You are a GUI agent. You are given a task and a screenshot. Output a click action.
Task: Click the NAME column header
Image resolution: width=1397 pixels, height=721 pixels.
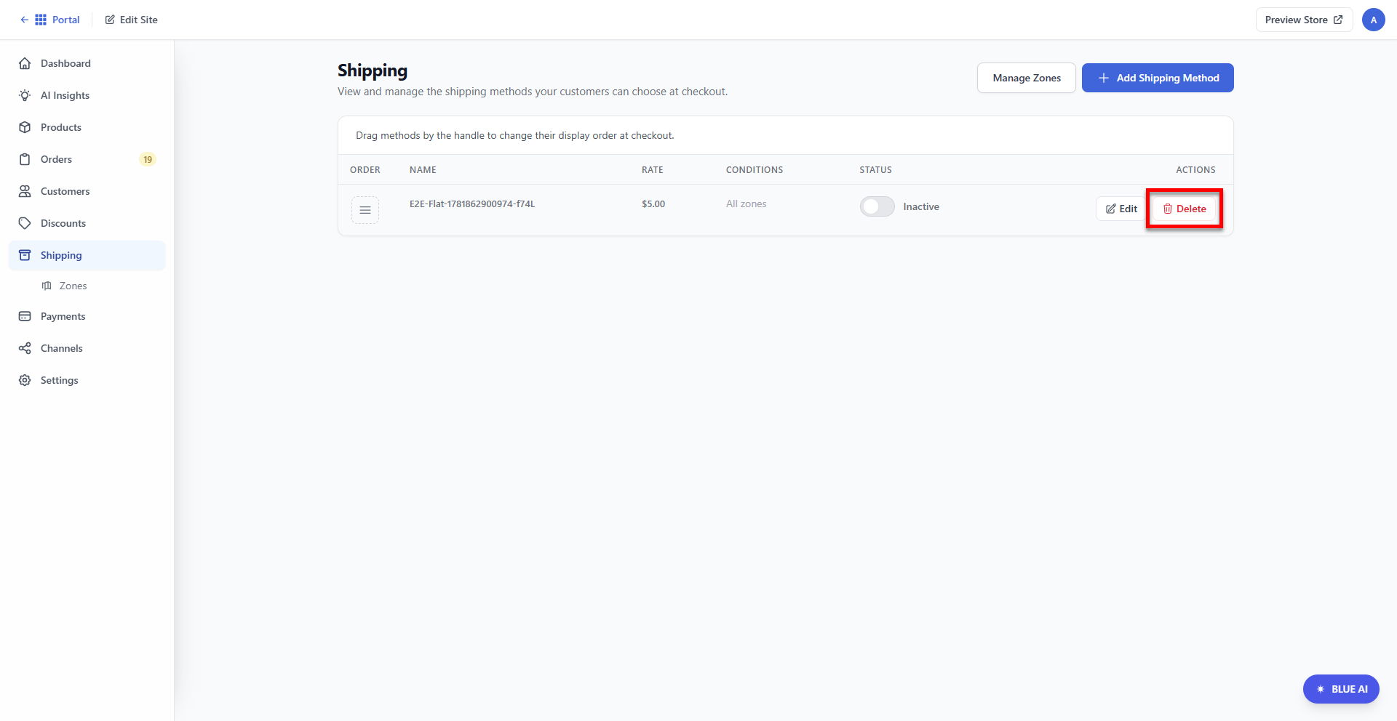tap(423, 169)
